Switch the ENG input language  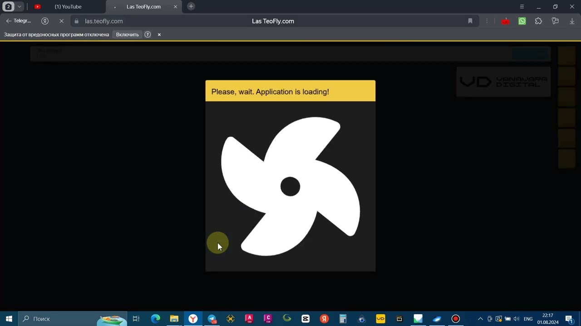(528, 319)
